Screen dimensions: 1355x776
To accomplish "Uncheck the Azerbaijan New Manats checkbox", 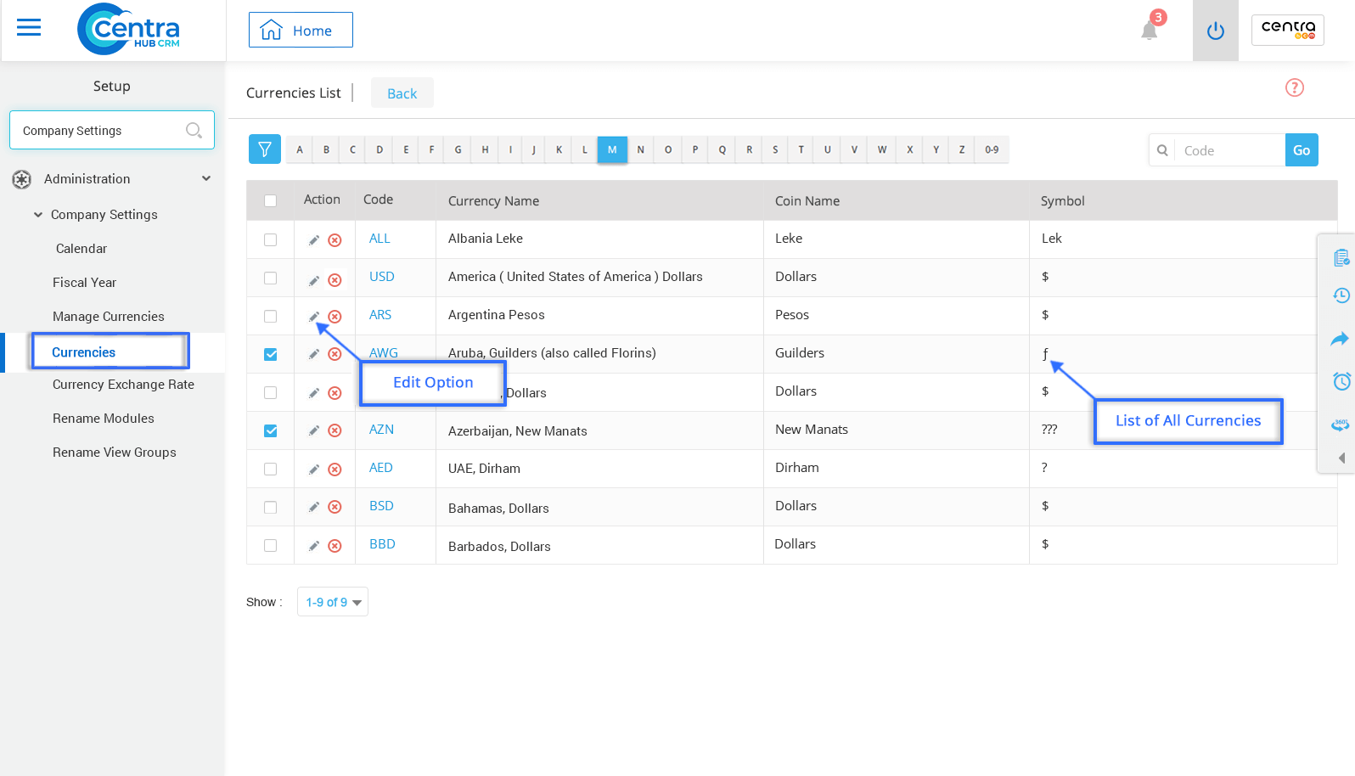I will coord(270,430).
